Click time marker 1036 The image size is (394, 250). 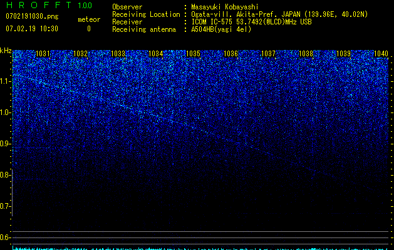click(x=231, y=54)
